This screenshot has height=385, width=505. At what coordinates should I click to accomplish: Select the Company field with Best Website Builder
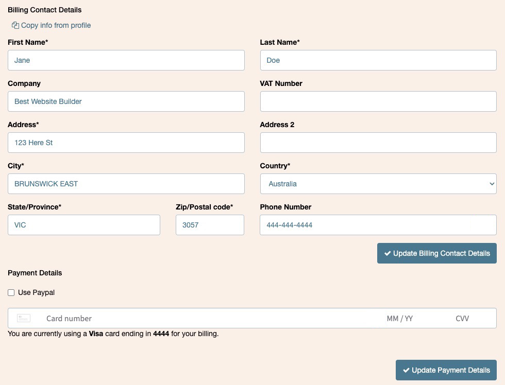pyautogui.click(x=126, y=101)
